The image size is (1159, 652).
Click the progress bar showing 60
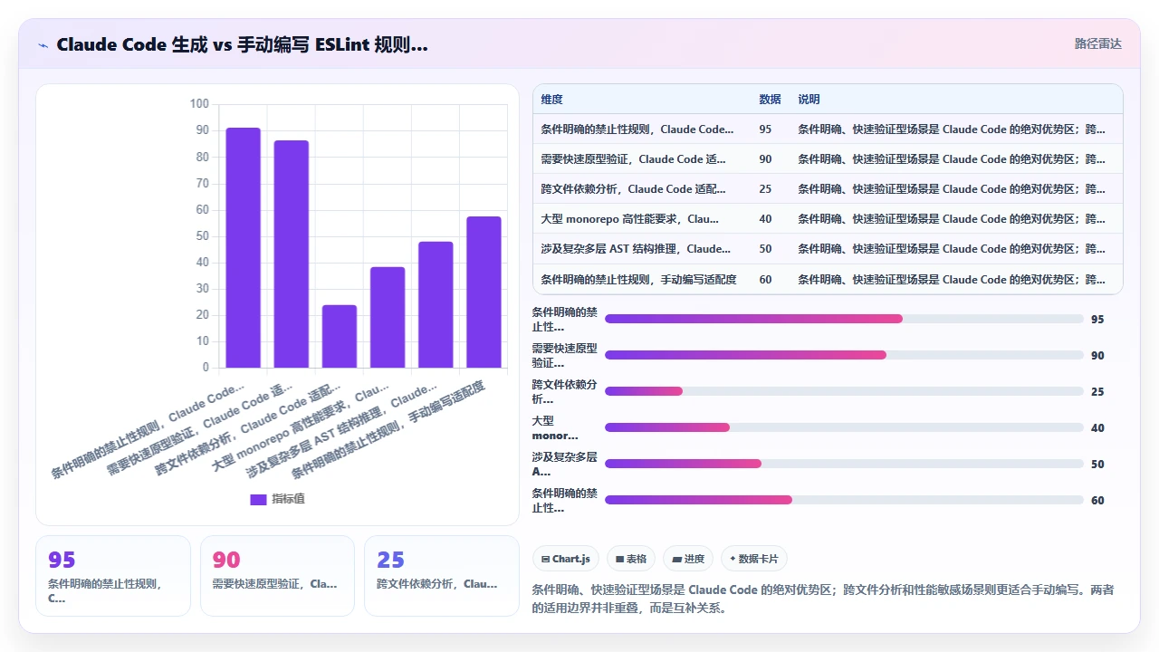[x=844, y=500]
